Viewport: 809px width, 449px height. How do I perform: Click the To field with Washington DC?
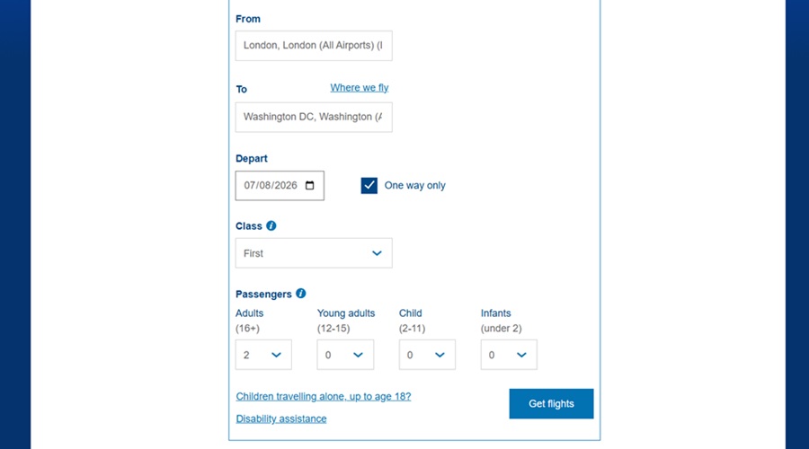[x=314, y=117]
